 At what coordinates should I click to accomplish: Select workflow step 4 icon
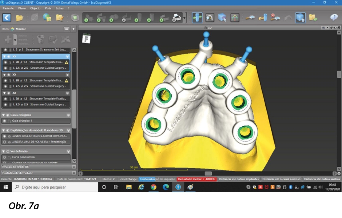point(126,18)
